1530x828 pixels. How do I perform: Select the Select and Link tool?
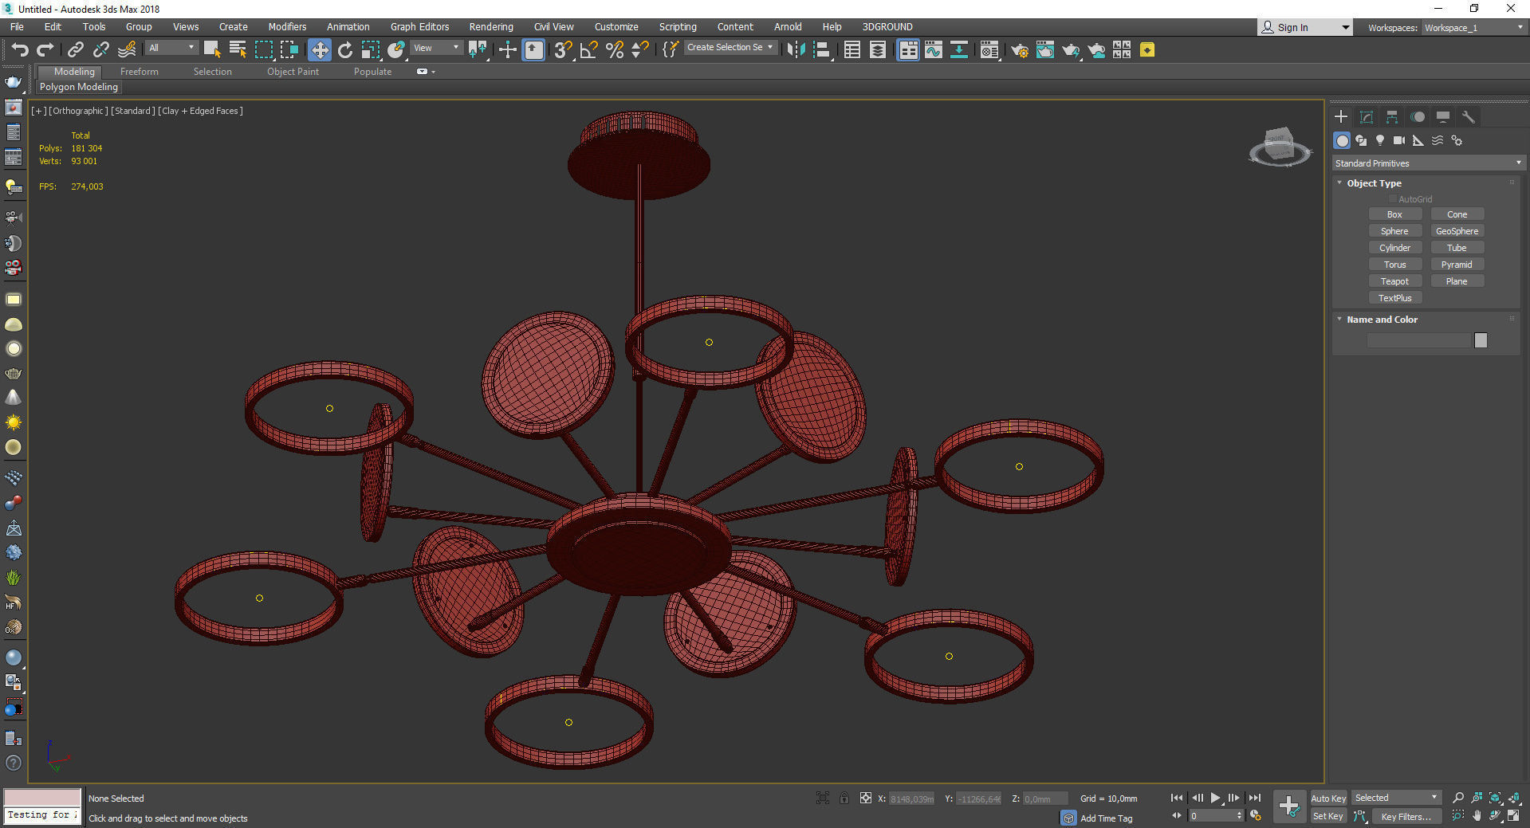[x=76, y=50]
